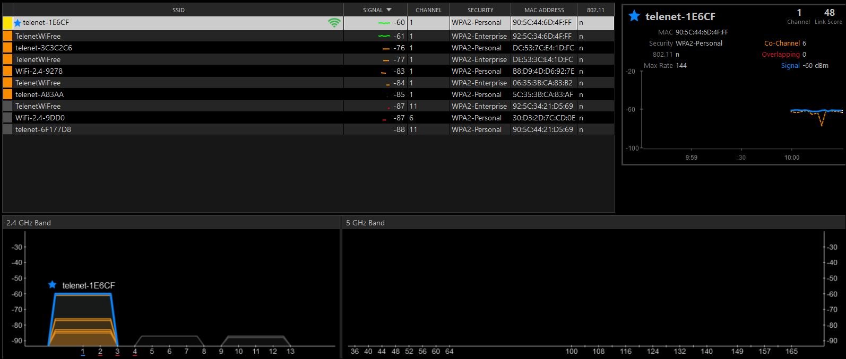Click the Overlapping count in details panel
This screenshot has height=359, width=846.
click(804, 55)
